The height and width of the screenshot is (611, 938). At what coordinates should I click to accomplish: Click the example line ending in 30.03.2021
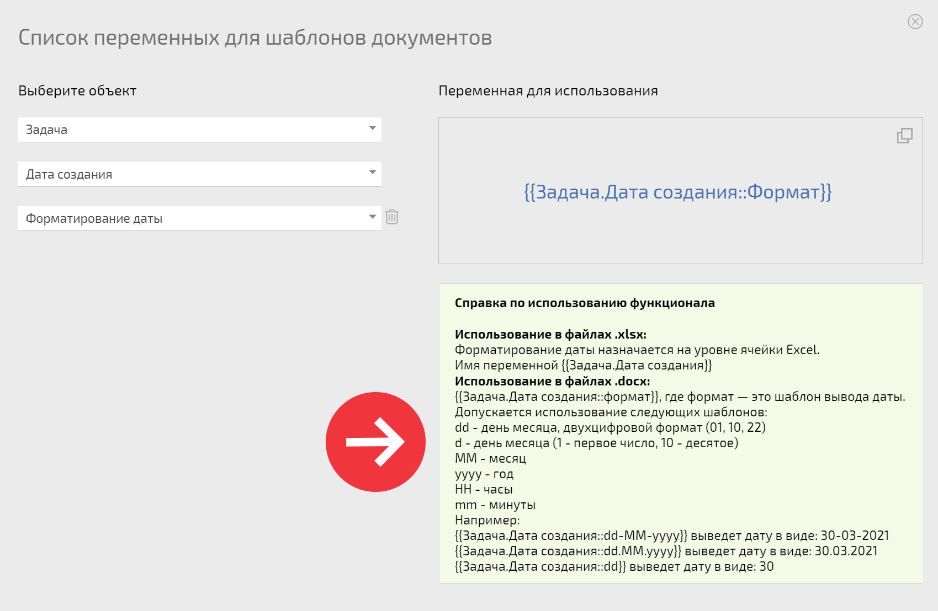coord(666,551)
